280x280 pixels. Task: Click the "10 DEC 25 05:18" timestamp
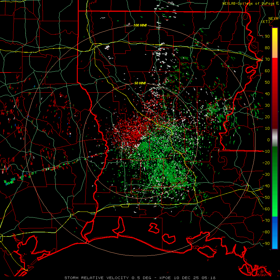click(x=194, y=278)
